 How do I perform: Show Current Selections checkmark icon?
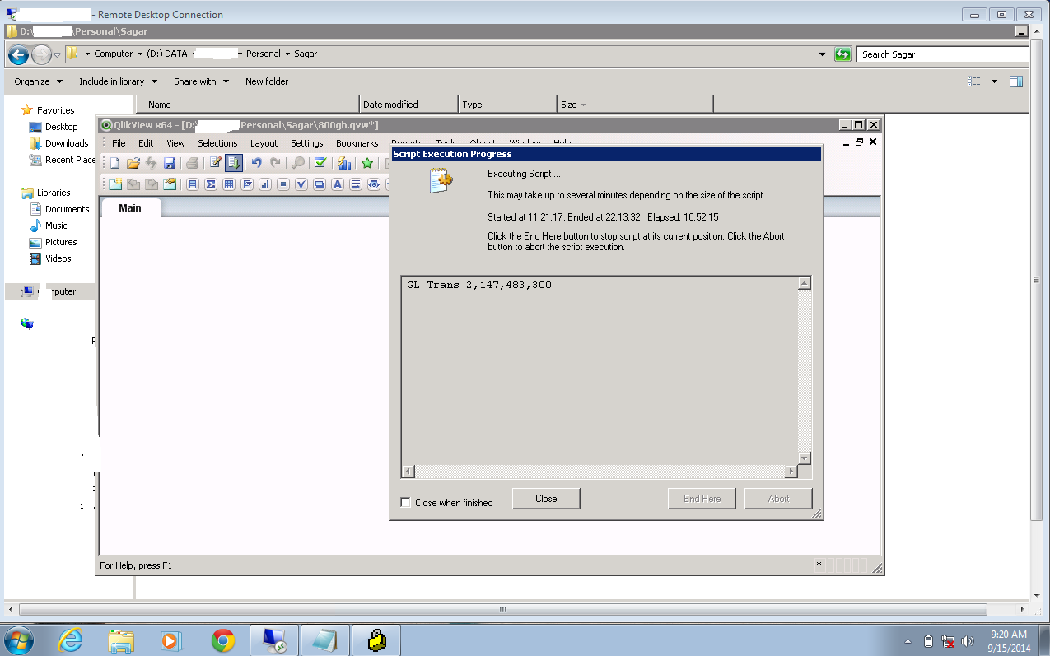point(320,163)
